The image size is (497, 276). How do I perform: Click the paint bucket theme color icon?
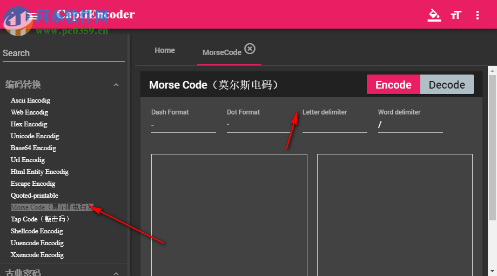pos(434,15)
